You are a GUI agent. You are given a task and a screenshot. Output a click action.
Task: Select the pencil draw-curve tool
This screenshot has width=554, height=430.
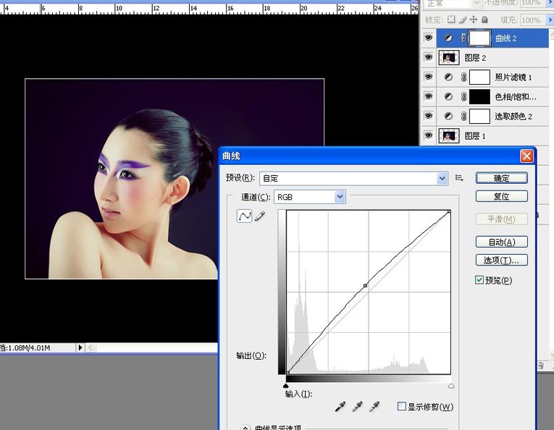(260, 216)
